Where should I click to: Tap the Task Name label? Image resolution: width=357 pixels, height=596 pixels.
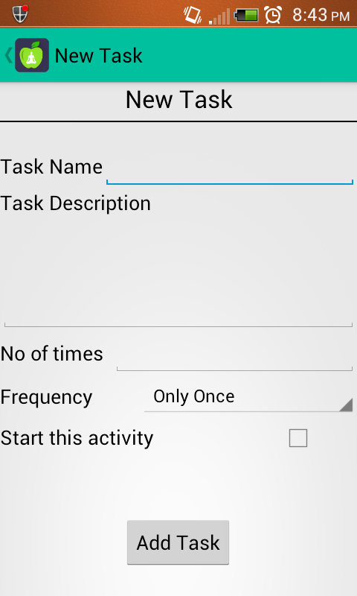pos(51,167)
